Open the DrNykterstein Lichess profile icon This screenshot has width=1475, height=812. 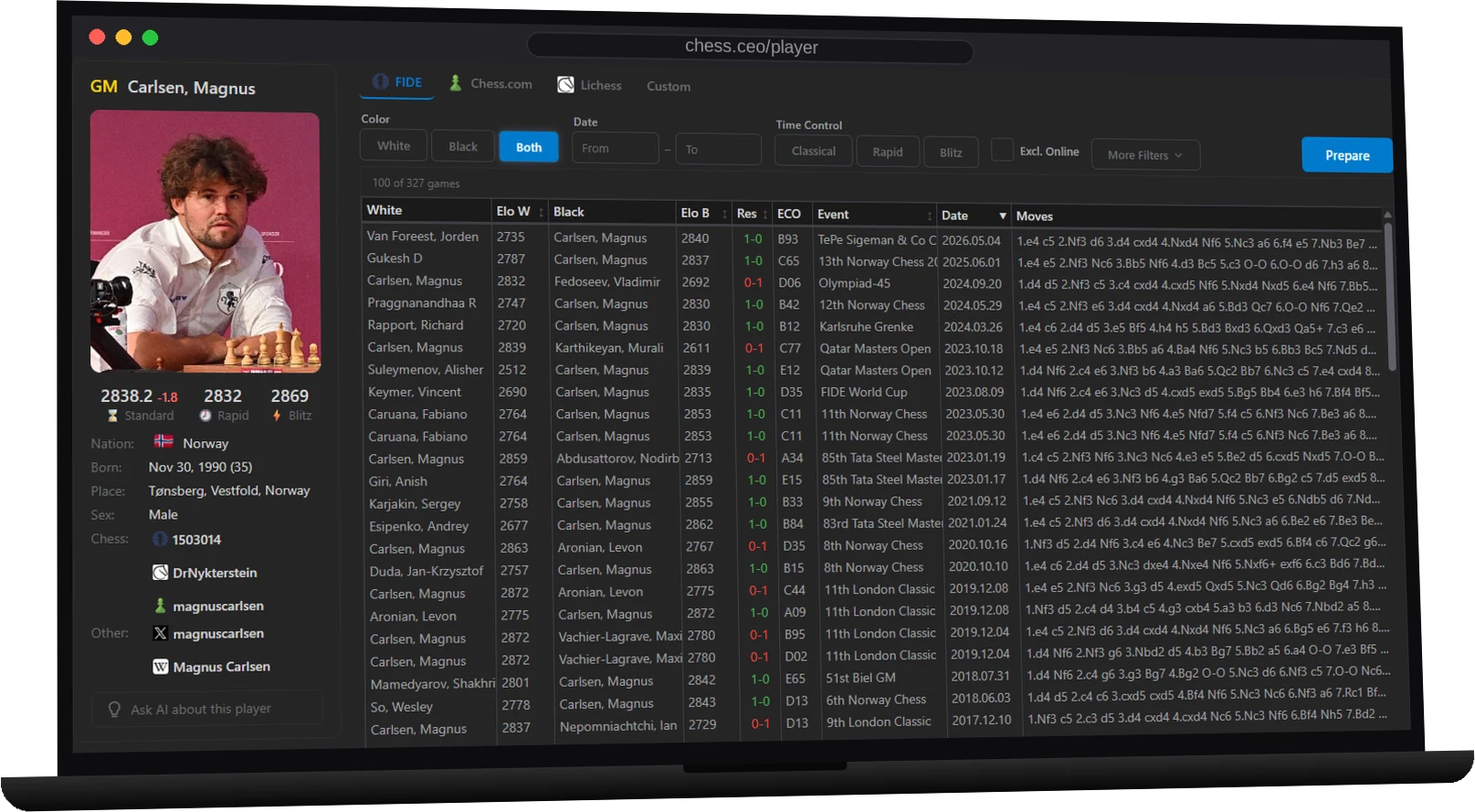pos(160,573)
